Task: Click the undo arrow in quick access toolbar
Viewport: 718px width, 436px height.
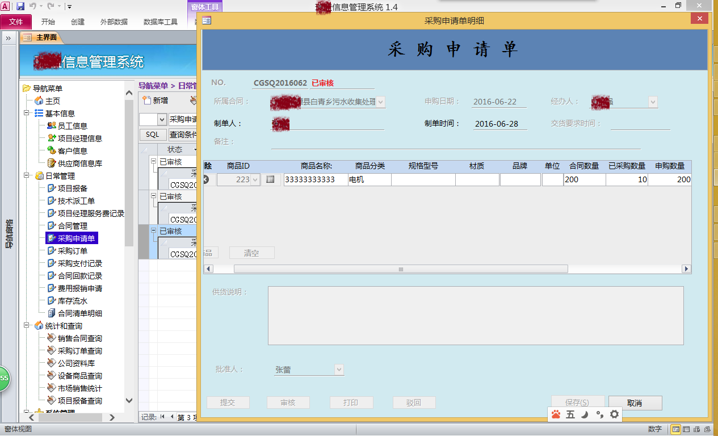Action: point(32,6)
